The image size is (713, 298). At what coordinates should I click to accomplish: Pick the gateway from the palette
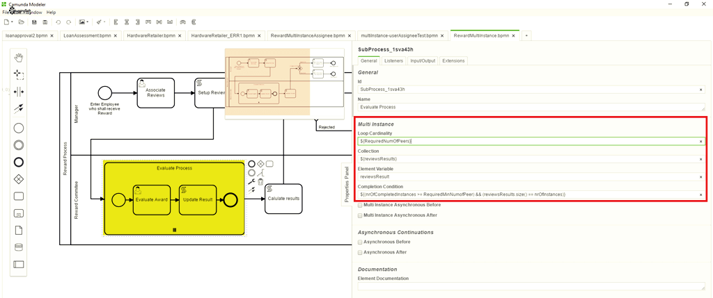[19, 179]
